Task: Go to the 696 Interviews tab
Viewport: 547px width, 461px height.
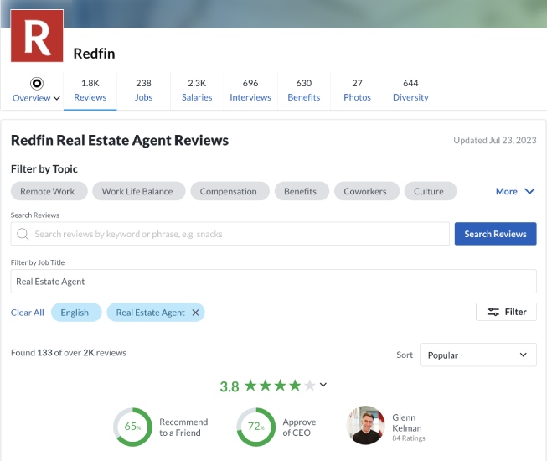Action: point(250,91)
